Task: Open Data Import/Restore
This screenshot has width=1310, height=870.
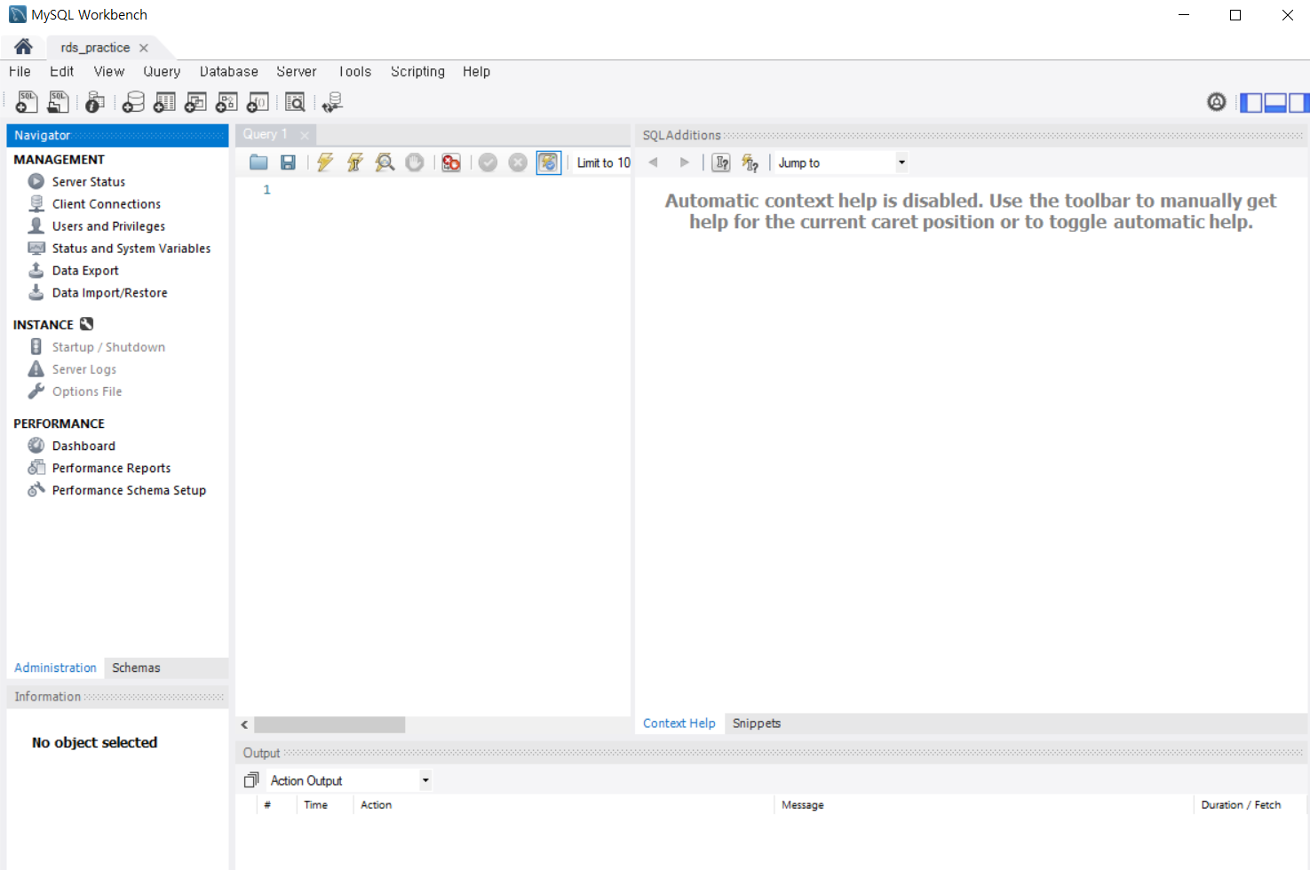Action: point(109,293)
